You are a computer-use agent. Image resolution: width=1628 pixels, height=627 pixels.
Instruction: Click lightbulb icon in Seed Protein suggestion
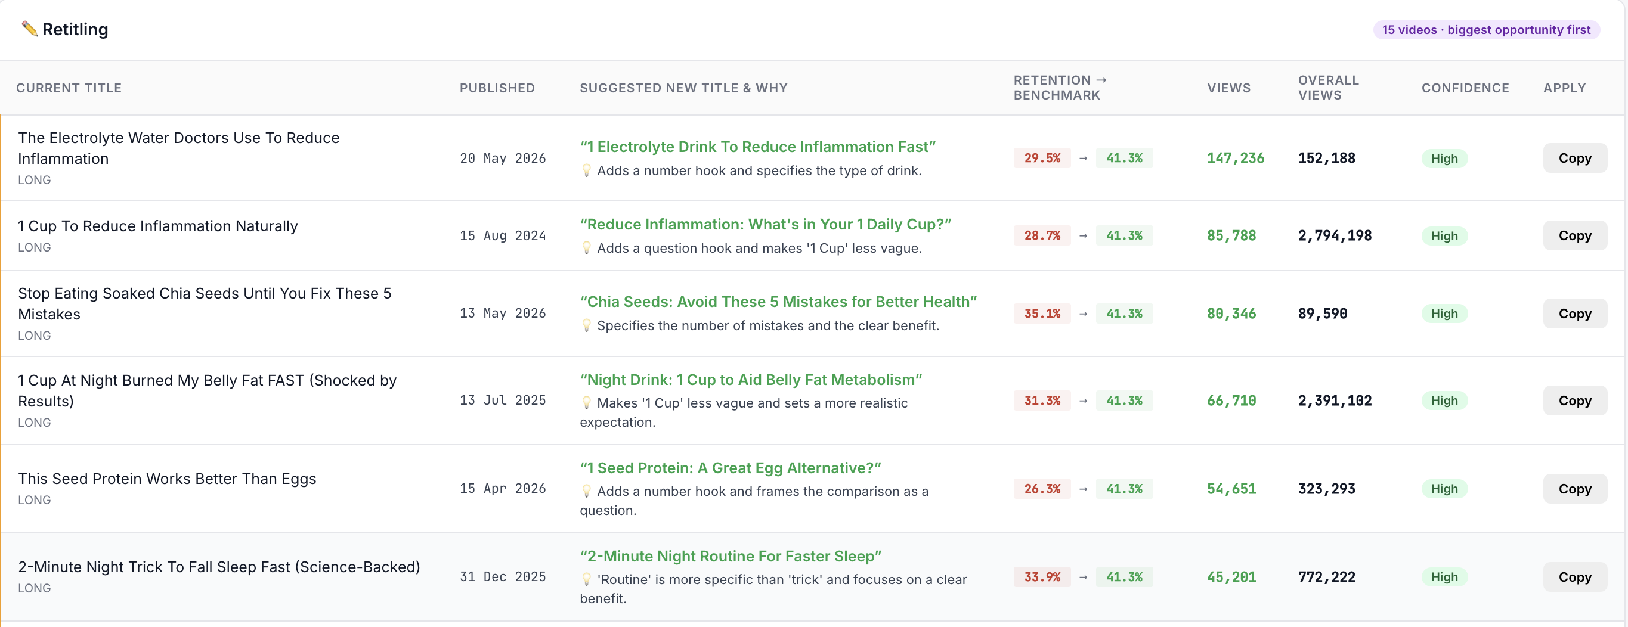(586, 491)
